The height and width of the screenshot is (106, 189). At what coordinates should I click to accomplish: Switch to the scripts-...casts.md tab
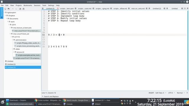tap(85, 9)
